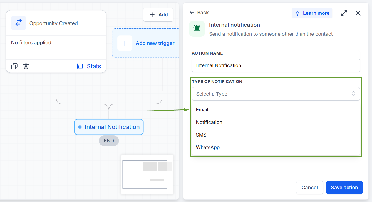
Task: Select the Internal Notification workflow node
Action: 109,127
